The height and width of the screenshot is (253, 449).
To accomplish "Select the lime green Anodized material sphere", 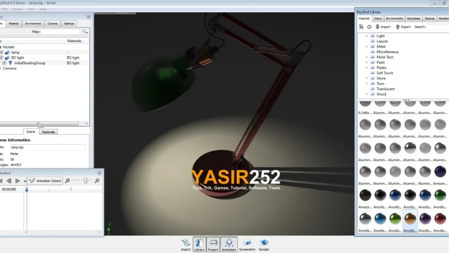I will click(395, 219).
